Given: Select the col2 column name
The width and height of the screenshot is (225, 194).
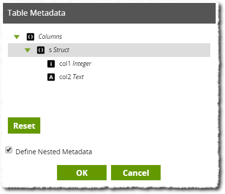Looking at the screenshot, I should (x=65, y=77).
